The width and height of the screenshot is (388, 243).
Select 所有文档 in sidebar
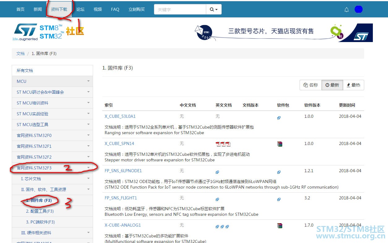(52, 70)
